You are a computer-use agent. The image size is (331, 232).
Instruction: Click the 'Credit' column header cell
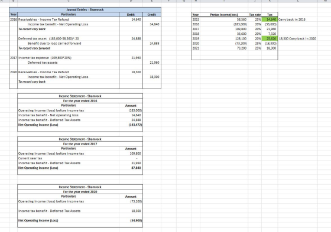(151, 15)
